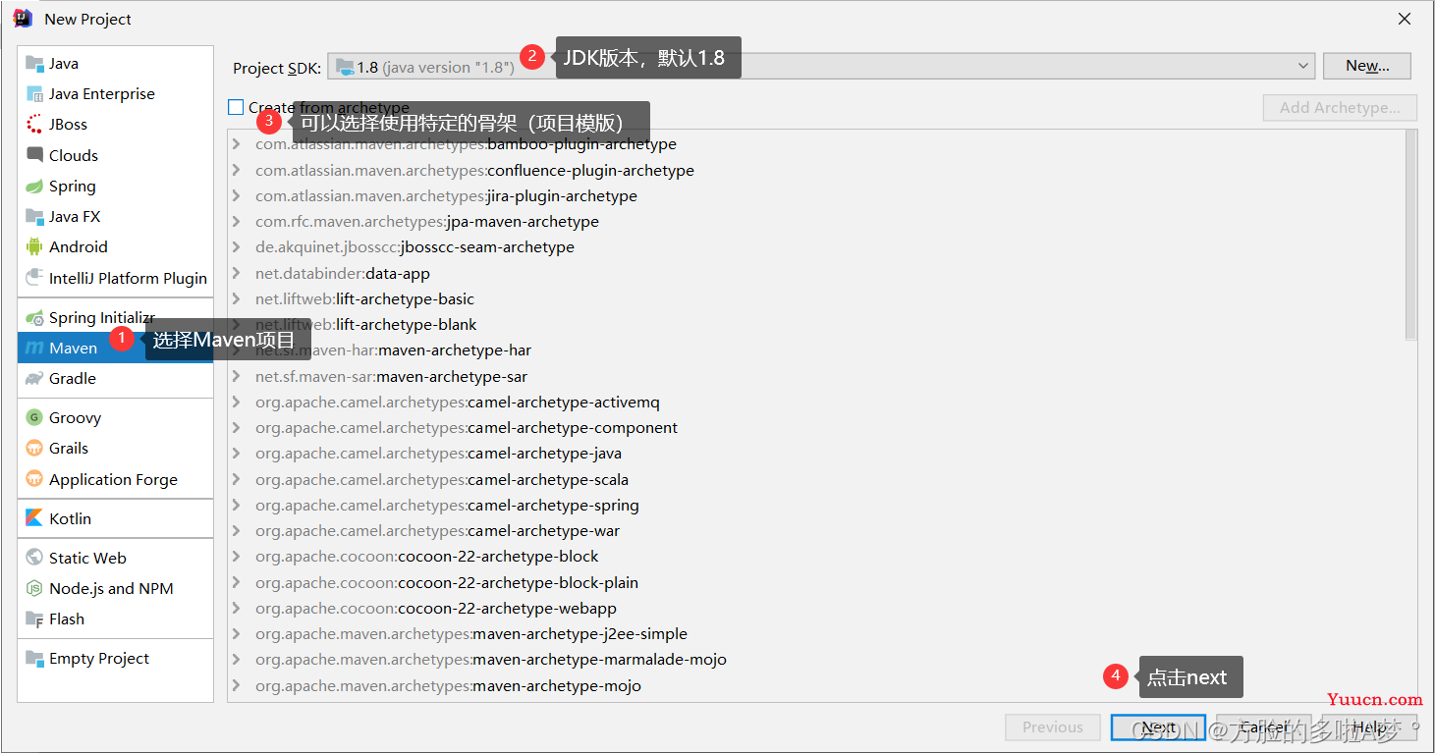Select camel-archetype-scala entry

point(442,479)
